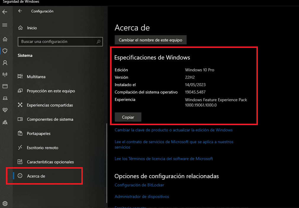Viewport: 299px width, 208px height.
Task: Click the Multitarea icon
Action: click(x=20, y=76)
